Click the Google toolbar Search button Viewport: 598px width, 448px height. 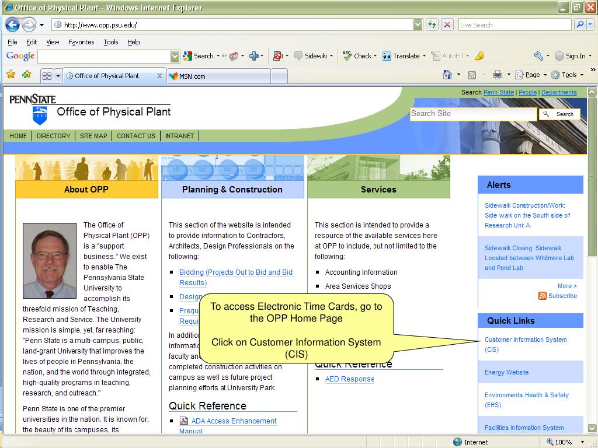point(199,56)
